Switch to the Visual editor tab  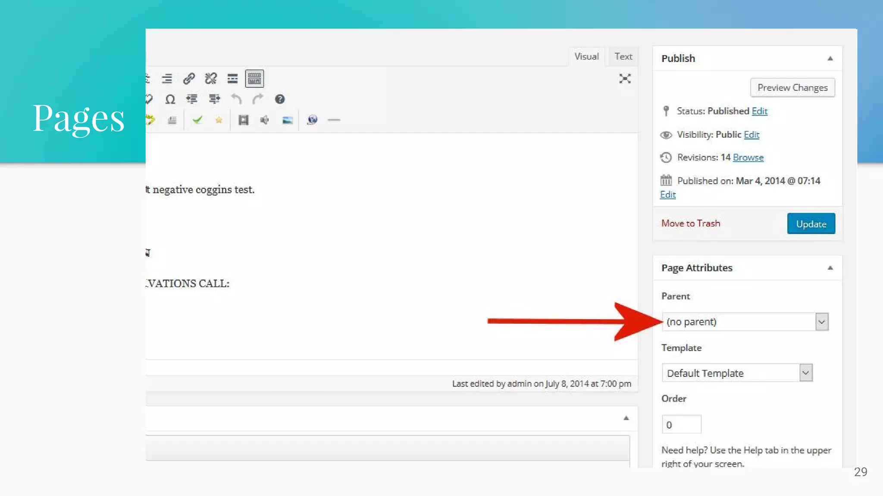(586, 56)
